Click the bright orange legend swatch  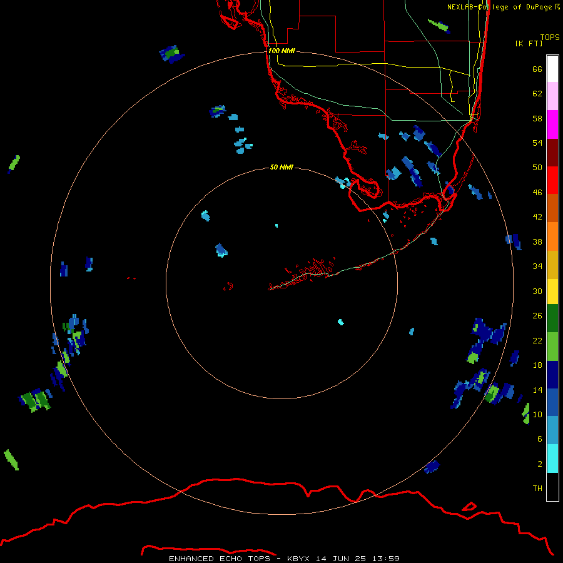coord(552,236)
